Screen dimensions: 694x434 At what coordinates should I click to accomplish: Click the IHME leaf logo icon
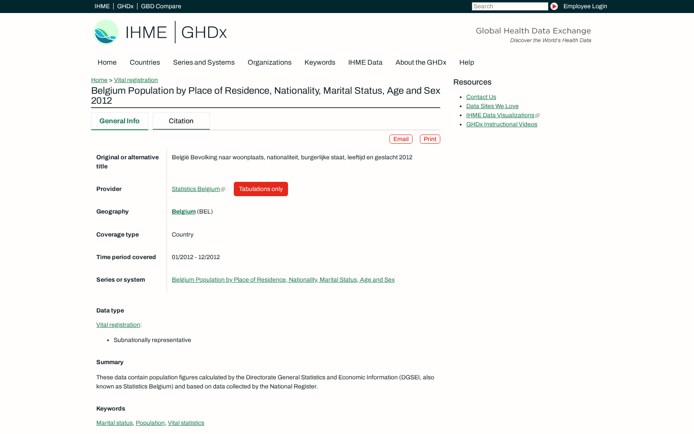(106, 32)
